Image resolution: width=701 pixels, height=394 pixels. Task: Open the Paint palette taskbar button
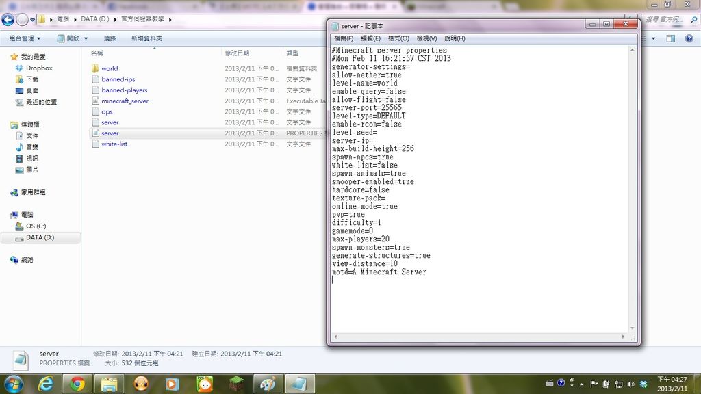point(268,384)
